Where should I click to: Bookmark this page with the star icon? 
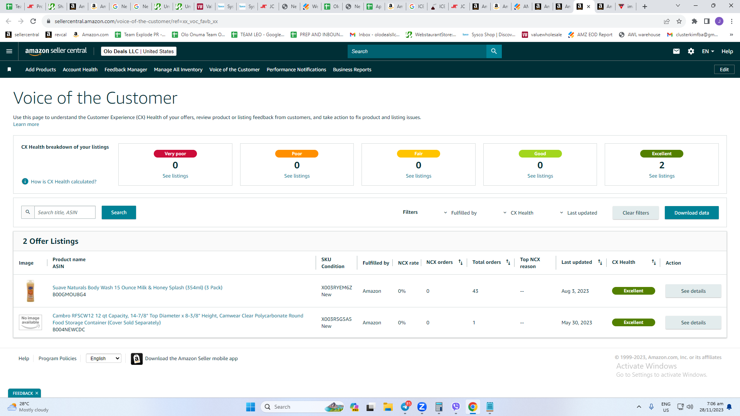click(679, 21)
